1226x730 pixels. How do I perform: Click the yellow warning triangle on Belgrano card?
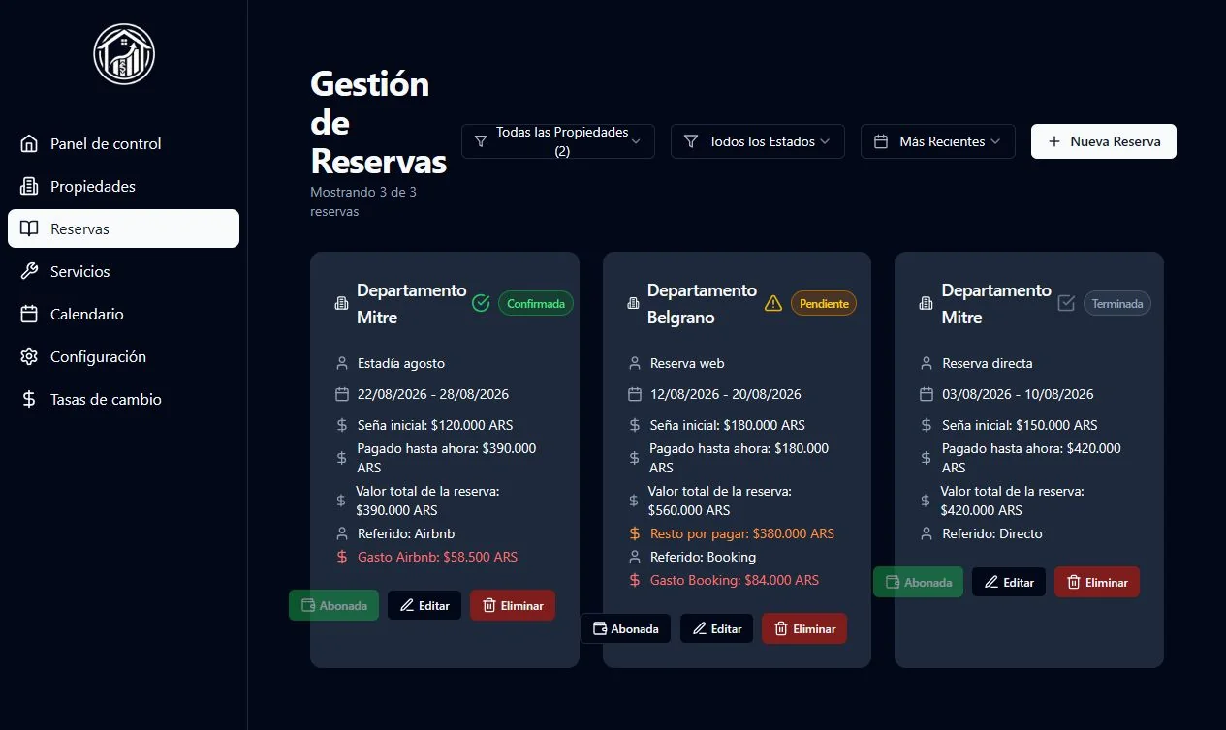(x=773, y=303)
